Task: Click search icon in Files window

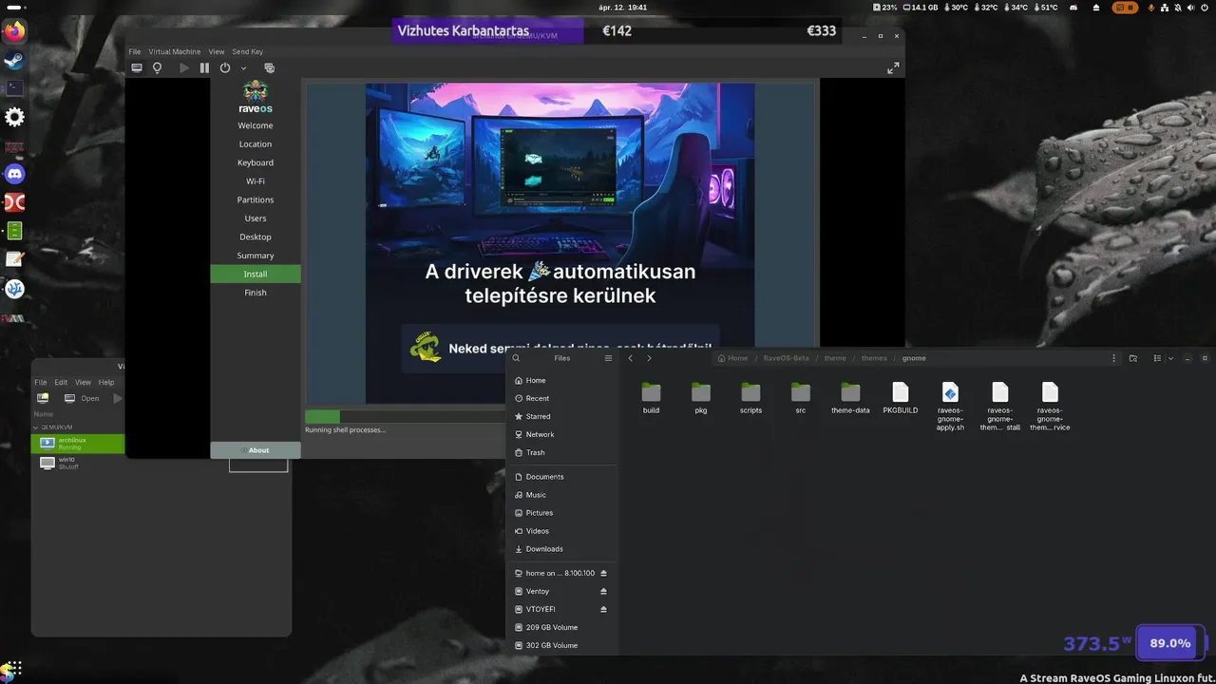Action: click(x=516, y=358)
